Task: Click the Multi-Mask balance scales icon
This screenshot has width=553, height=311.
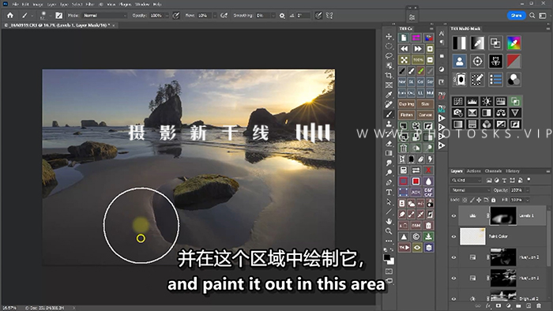Action: 501,113
